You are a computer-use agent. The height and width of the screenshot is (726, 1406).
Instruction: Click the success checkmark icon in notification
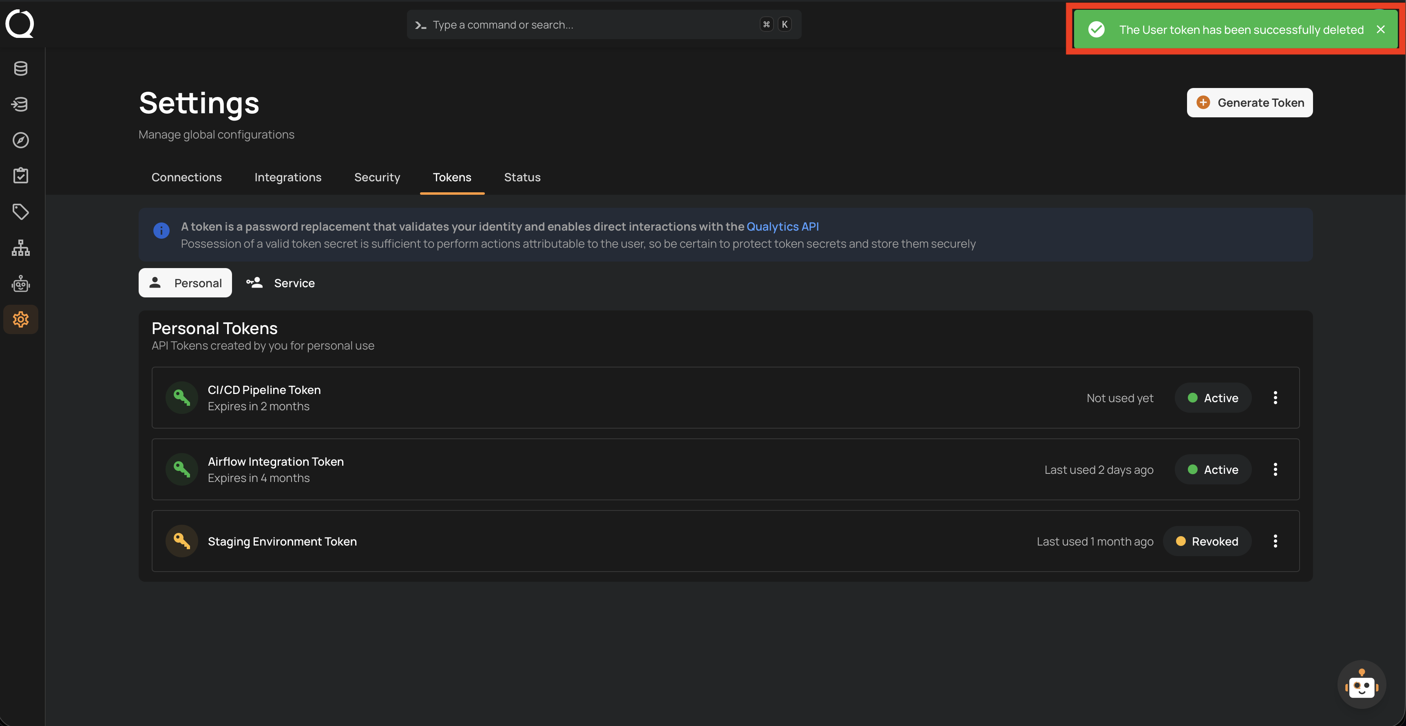tap(1097, 29)
